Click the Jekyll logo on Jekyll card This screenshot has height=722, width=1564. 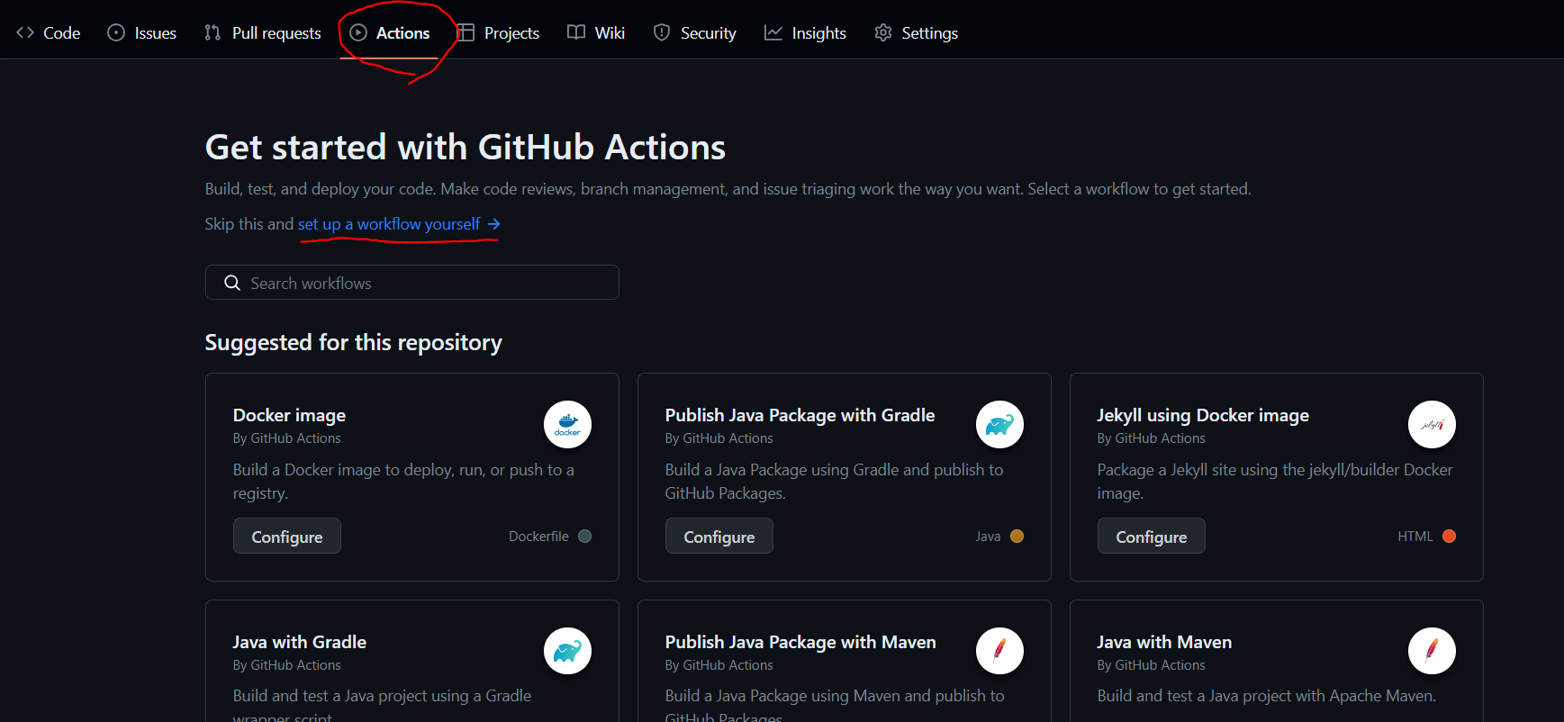point(1432,424)
